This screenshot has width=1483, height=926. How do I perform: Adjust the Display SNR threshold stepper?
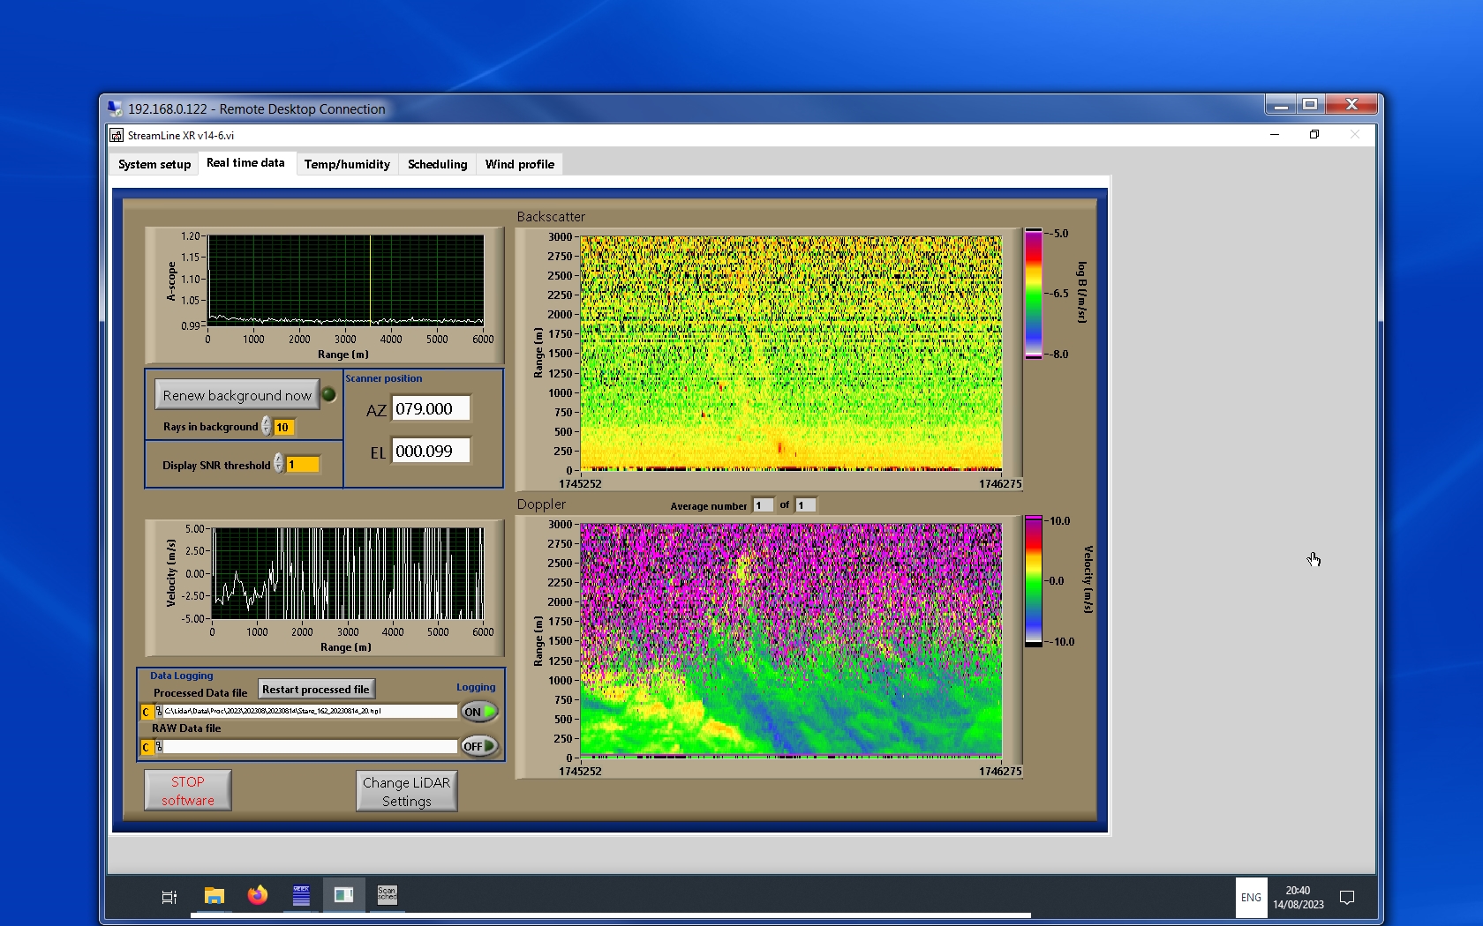279,464
